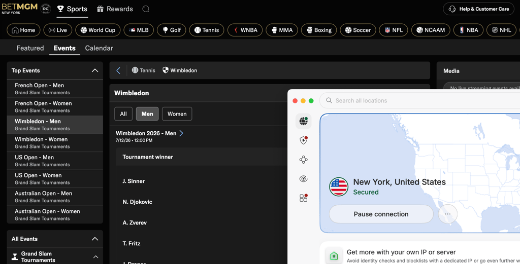Select the Golf sport pill
This screenshot has width=520, height=264.
click(x=172, y=30)
